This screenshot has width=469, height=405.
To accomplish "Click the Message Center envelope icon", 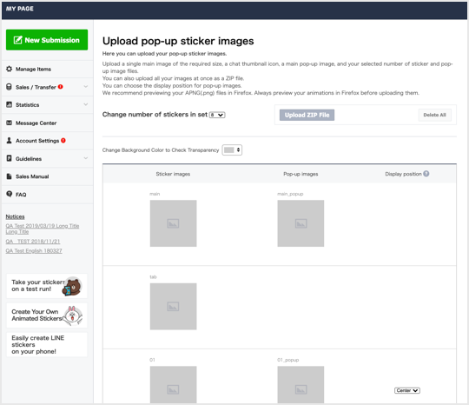I will coord(10,123).
